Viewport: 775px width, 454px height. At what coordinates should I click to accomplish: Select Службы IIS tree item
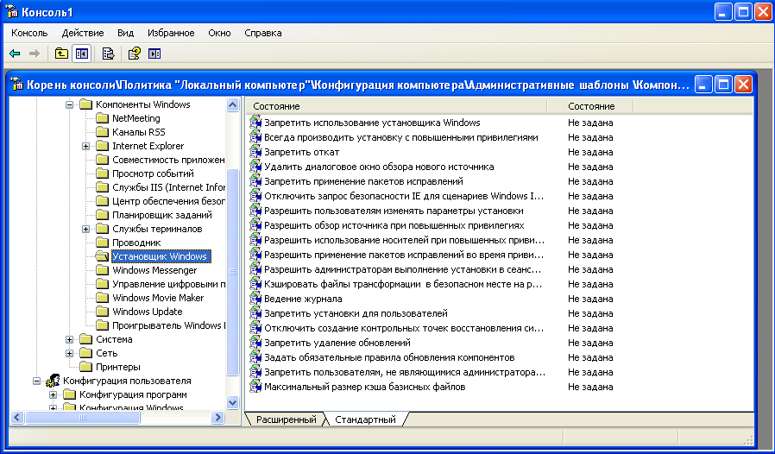click(x=168, y=187)
